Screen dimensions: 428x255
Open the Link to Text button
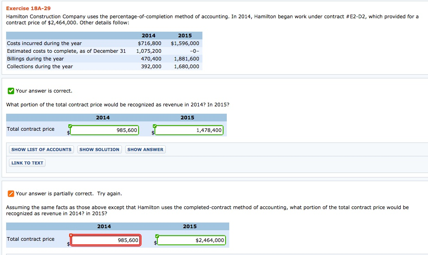tap(27, 163)
